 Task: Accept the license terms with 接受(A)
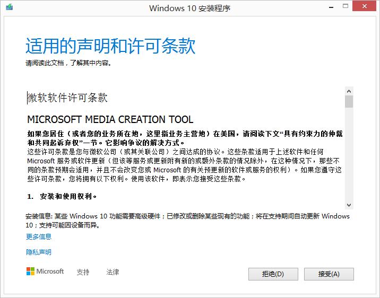tap(329, 274)
